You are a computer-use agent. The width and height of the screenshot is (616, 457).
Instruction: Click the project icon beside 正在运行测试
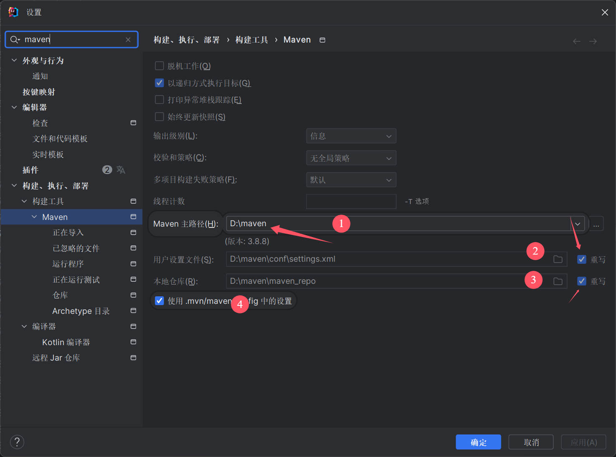(134, 279)
